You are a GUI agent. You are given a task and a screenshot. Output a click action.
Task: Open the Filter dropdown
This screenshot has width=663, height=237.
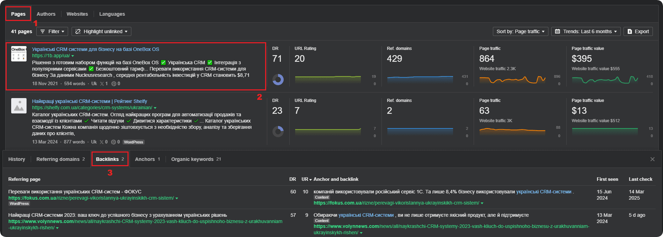pyautogui.click(x=52, y=31)
